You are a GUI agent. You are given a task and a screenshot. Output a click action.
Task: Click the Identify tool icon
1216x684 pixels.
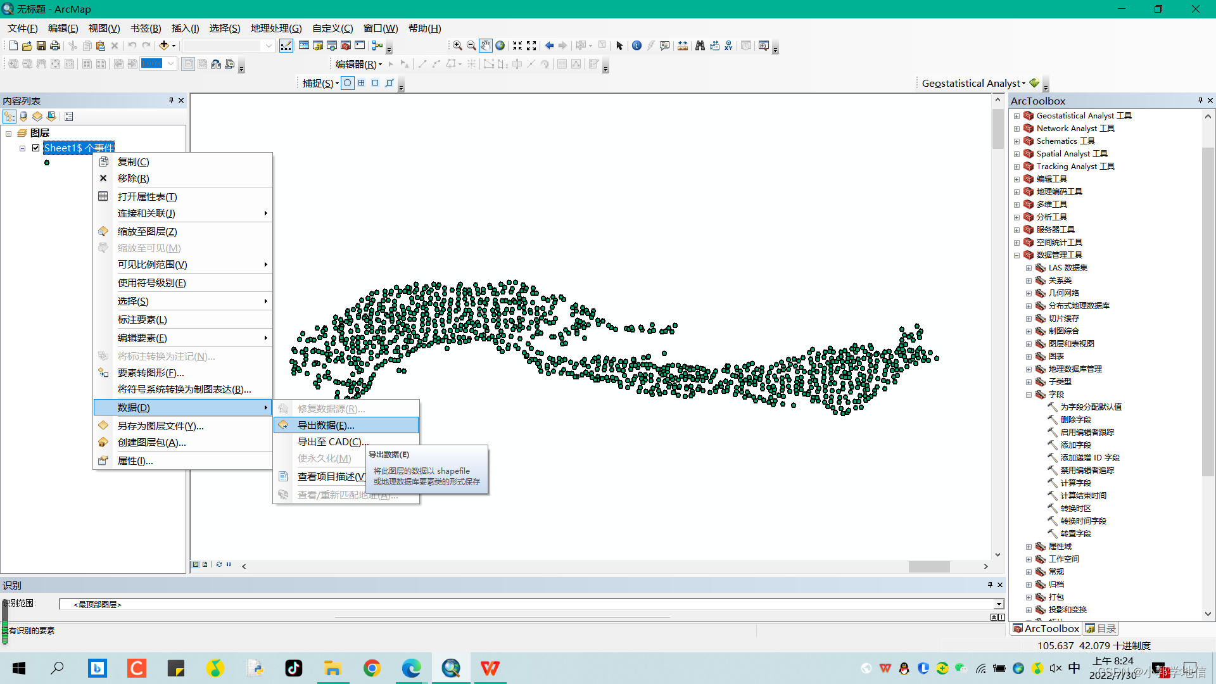636,46
